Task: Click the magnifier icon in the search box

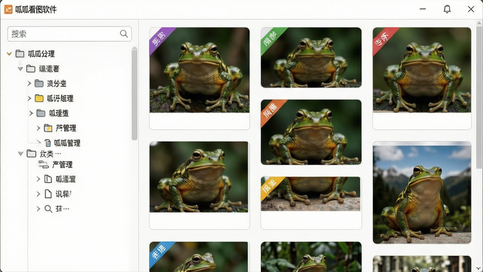Action: 124,34
